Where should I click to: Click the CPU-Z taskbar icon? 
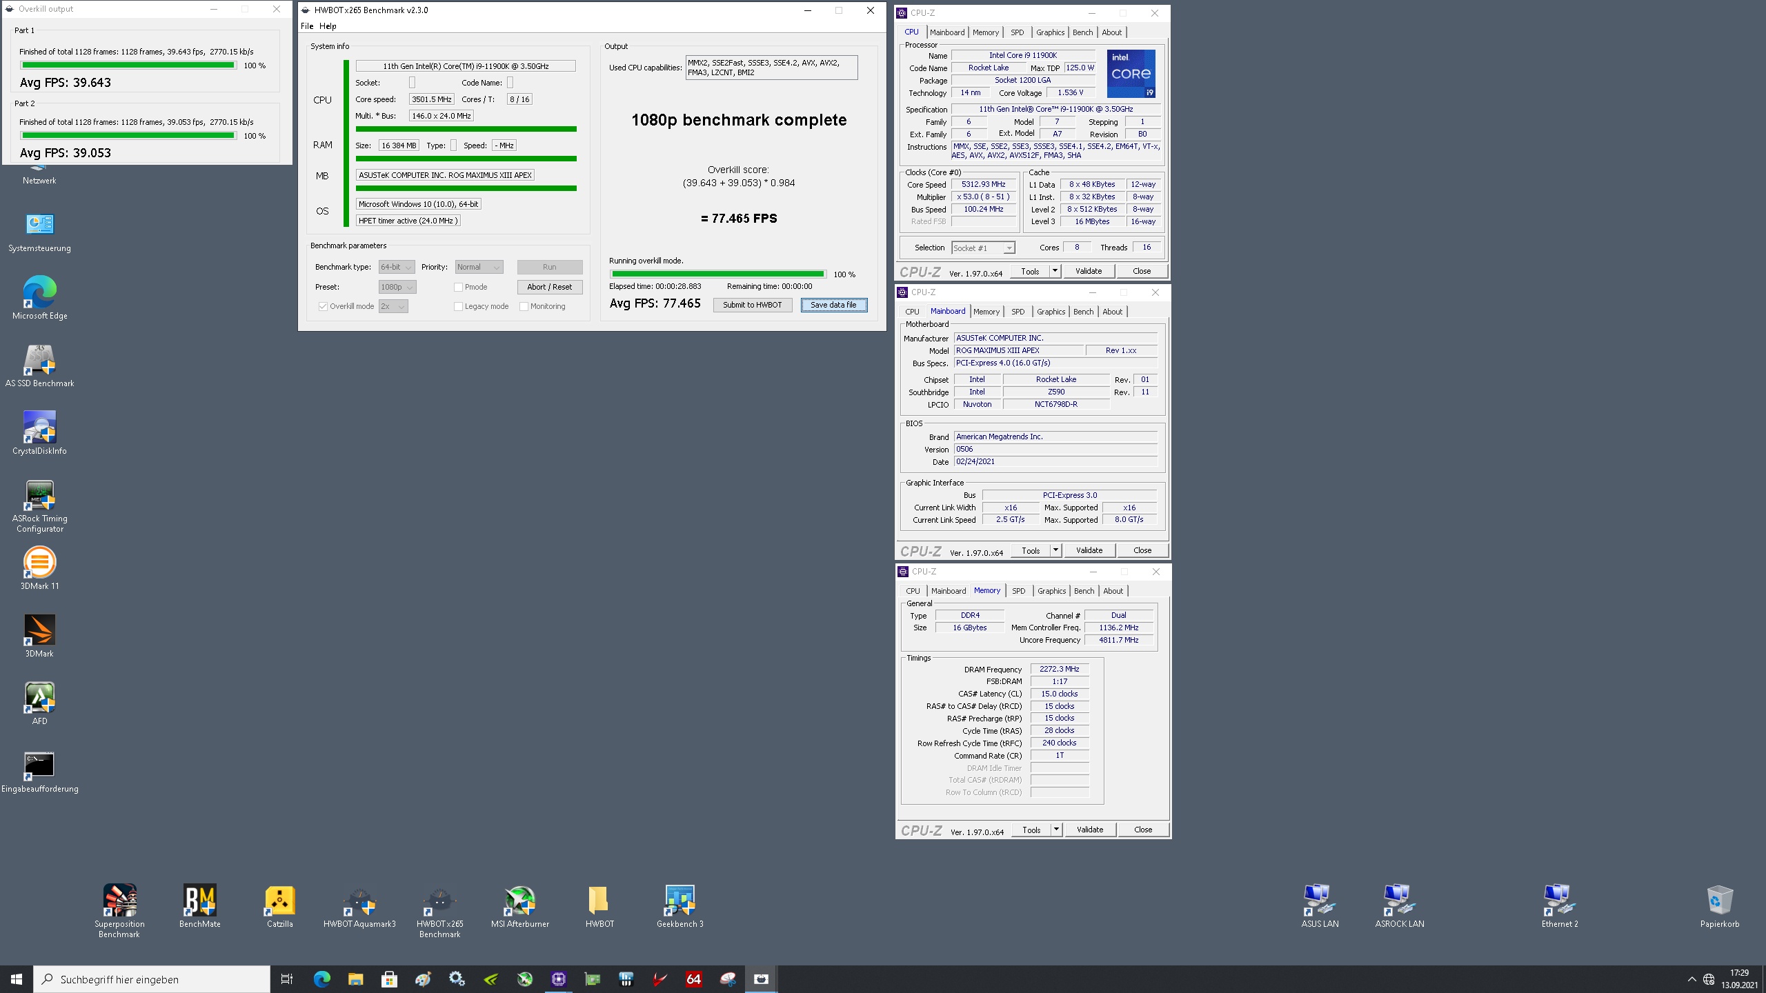tap(559, 979)
